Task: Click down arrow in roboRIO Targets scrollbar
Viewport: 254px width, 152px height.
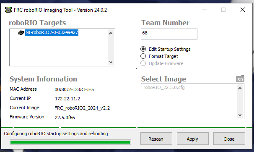Action: click(111, 62)
